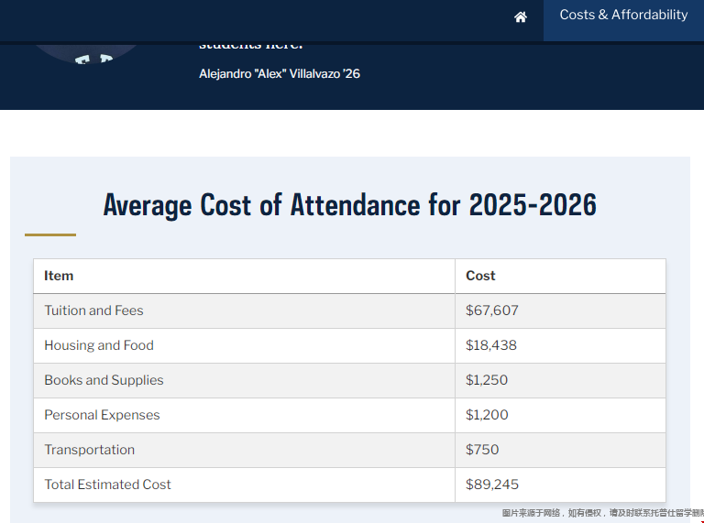704x523 pixels.
Task: Select the Total Estimated Cost row label
Action: (x=107, y=485)
